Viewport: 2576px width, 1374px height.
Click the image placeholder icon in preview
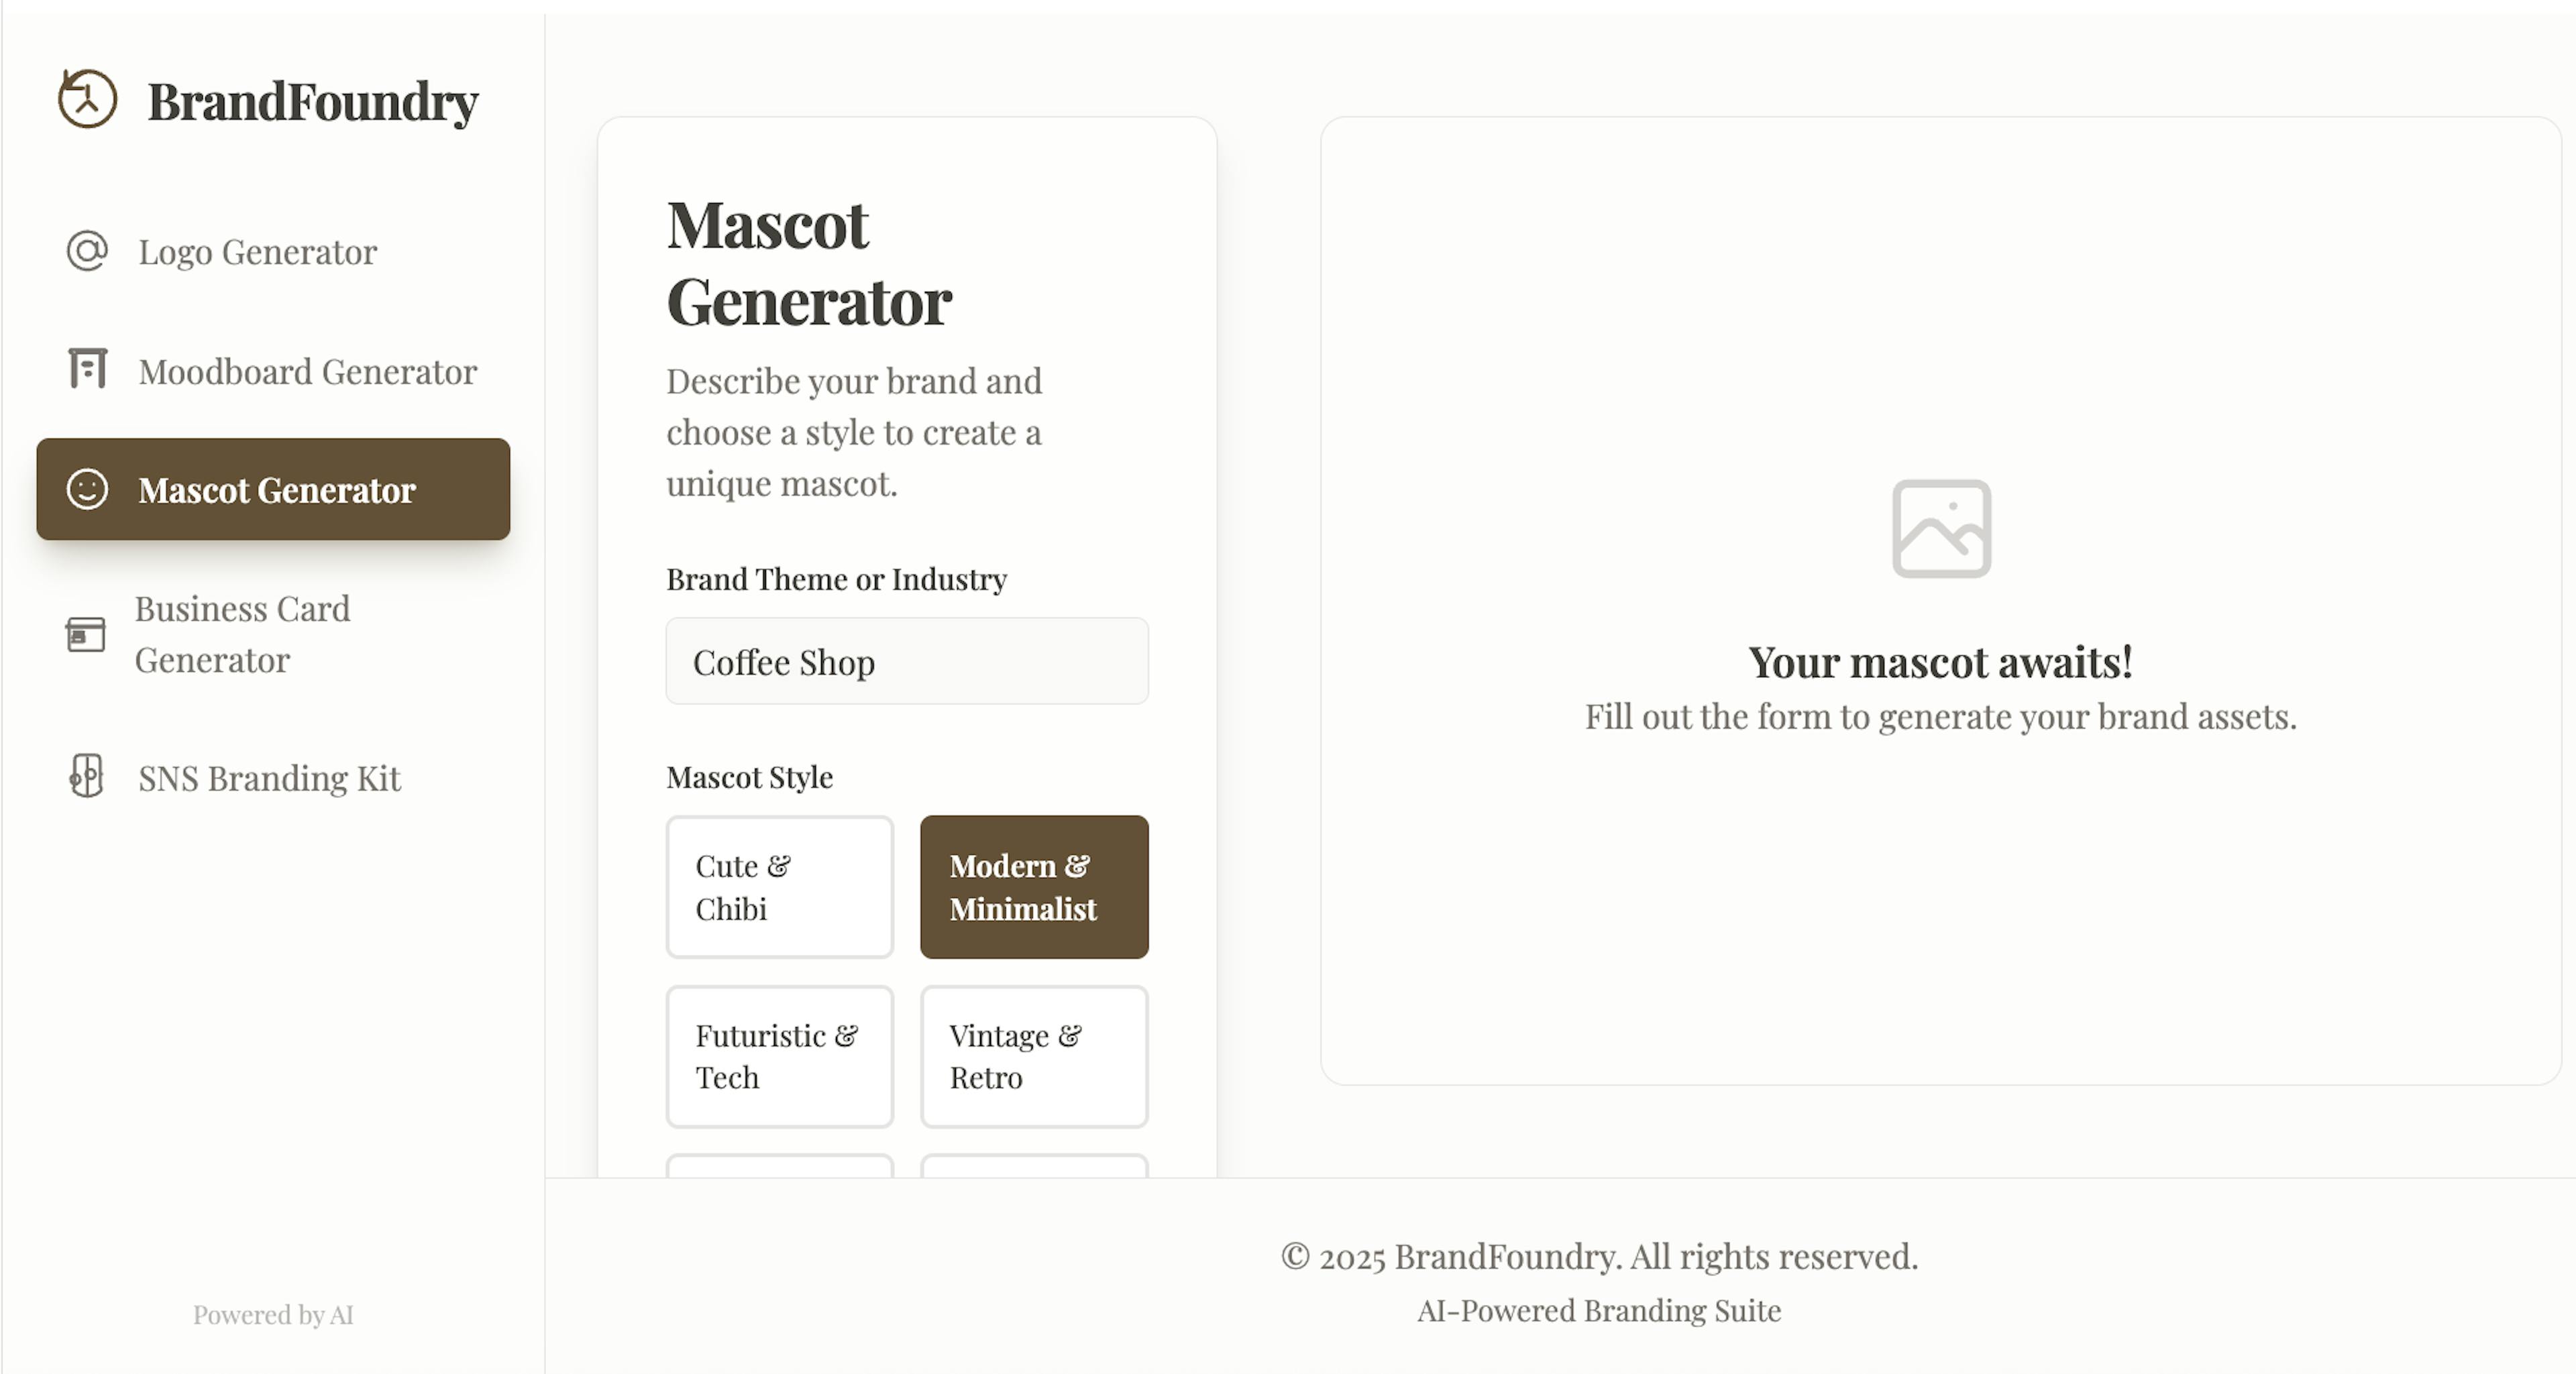(1941, 528)
